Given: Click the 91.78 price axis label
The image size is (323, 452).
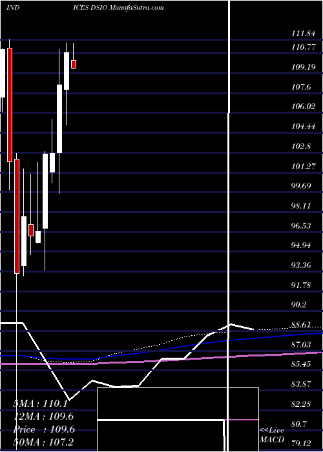Looking at the screenshot, I should (302, 285).
